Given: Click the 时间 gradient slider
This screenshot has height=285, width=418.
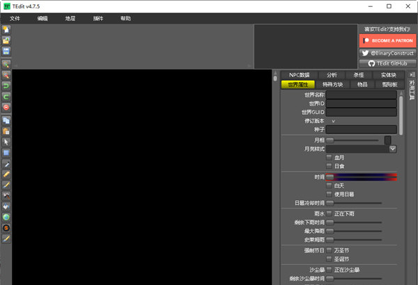Looking at the screenshot, I should point(361,177).
